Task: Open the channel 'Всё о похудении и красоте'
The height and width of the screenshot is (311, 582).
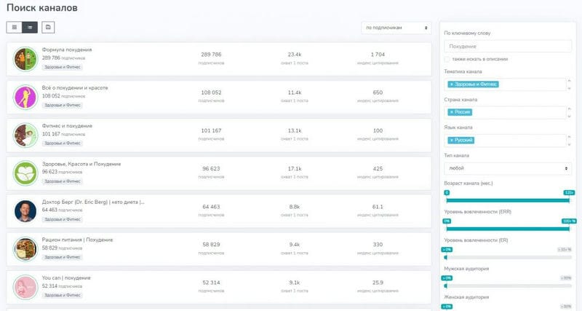Action: [75, 88]
